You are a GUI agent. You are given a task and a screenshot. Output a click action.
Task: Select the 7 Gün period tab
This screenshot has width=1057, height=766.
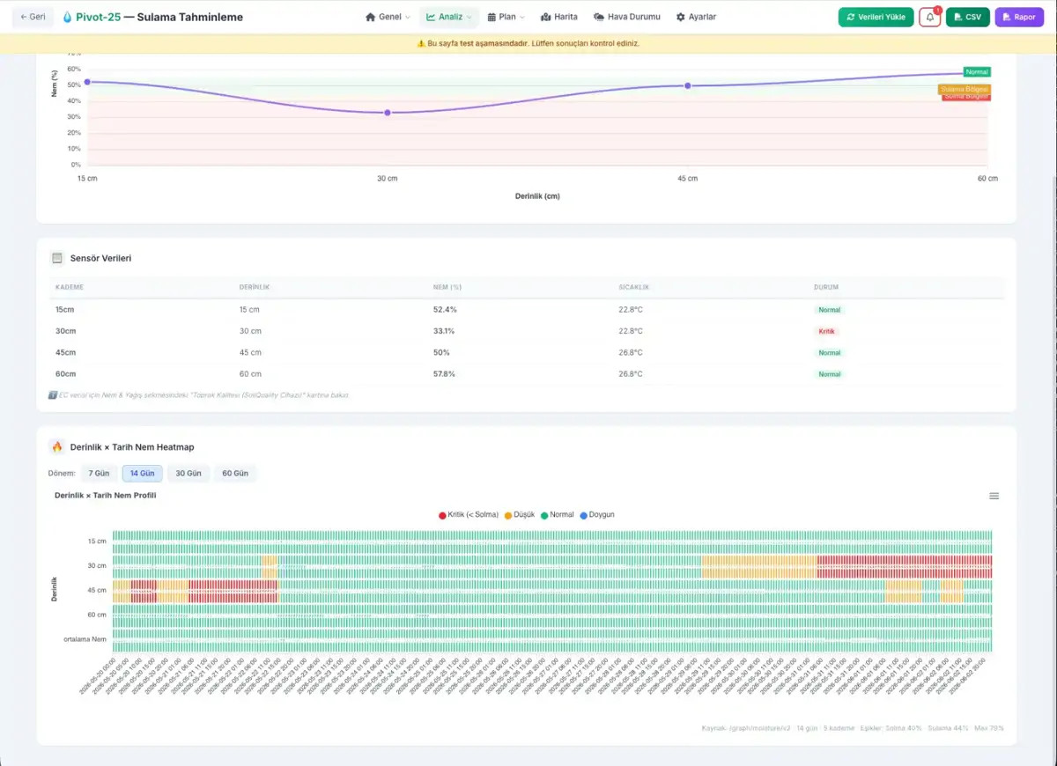pos(98,473)
